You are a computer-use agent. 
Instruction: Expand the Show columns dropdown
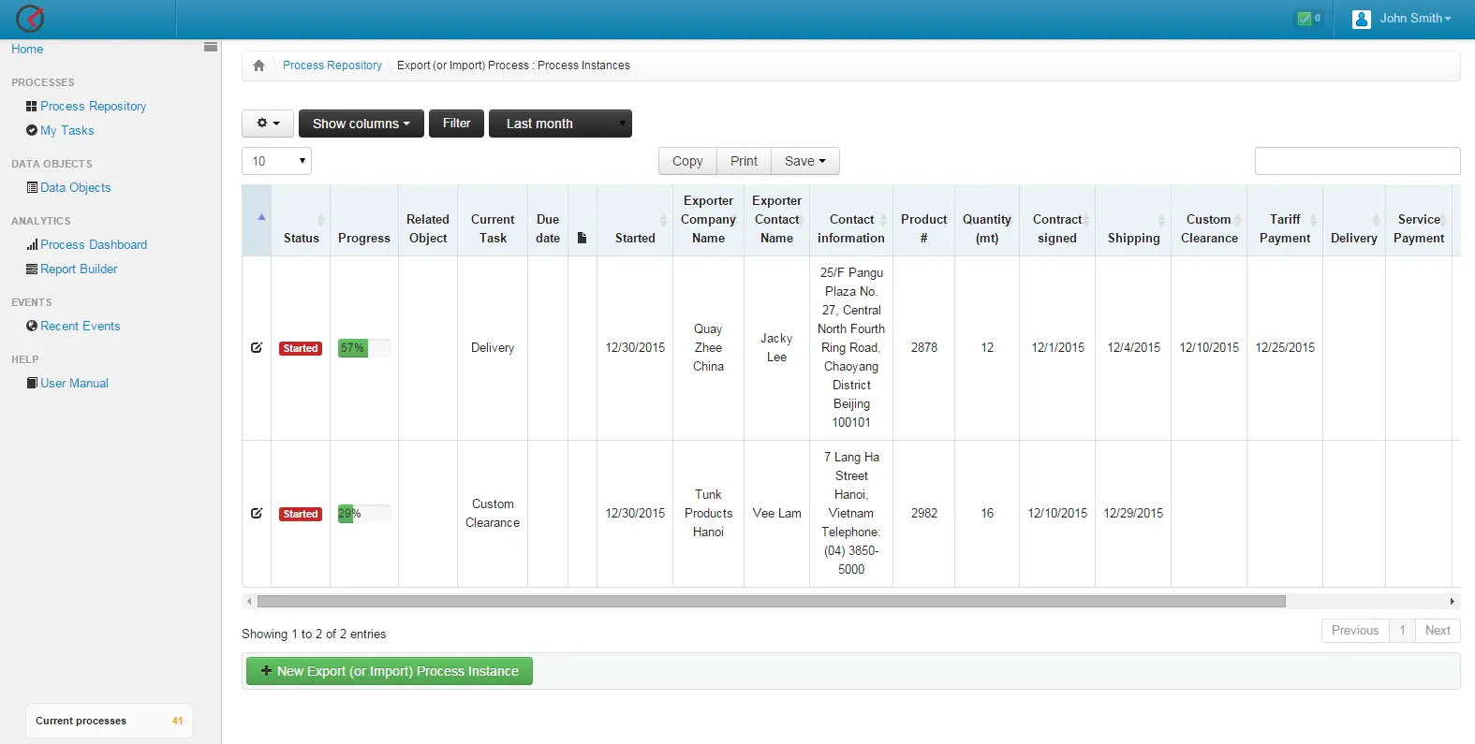[361, 124]
